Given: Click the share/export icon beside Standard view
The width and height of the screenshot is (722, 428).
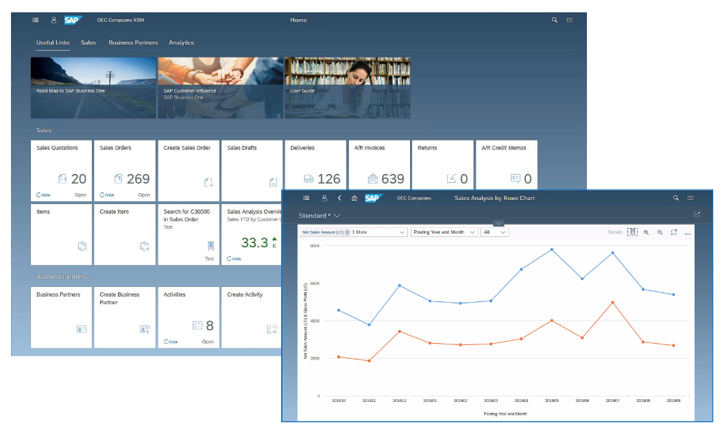Looking at the screenshot, I should tap(697, 214).
